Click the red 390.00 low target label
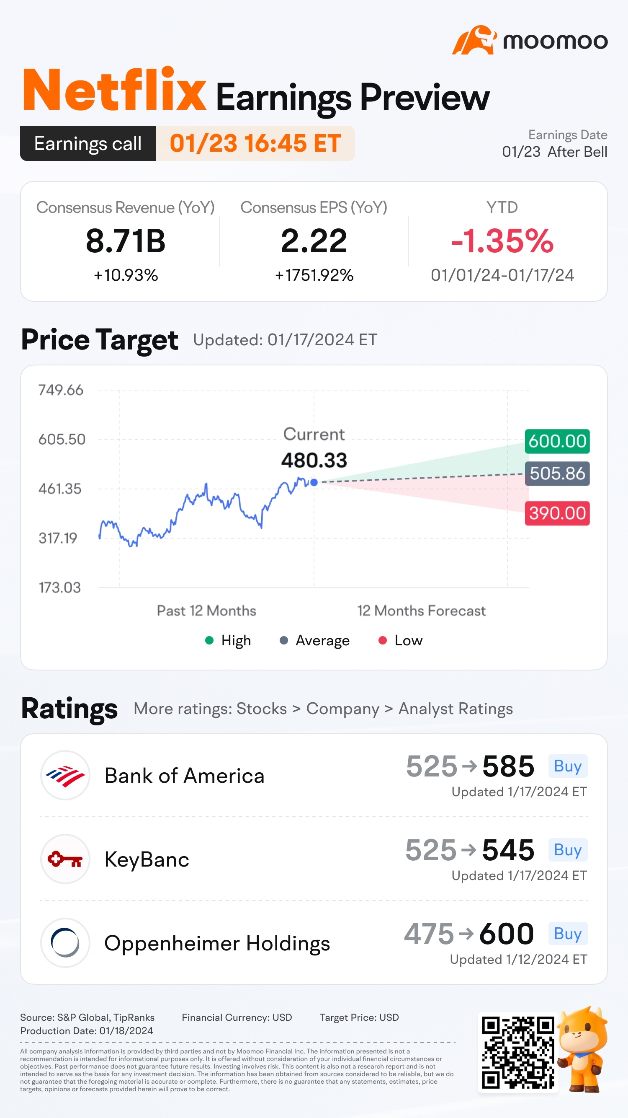Screen dimensions: 628x1118 tap(557, 513)
